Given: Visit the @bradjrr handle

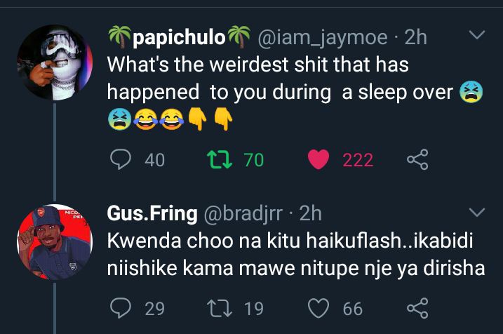Looking at the screenshot, I should pyautogui.click(x=243, y=214).
